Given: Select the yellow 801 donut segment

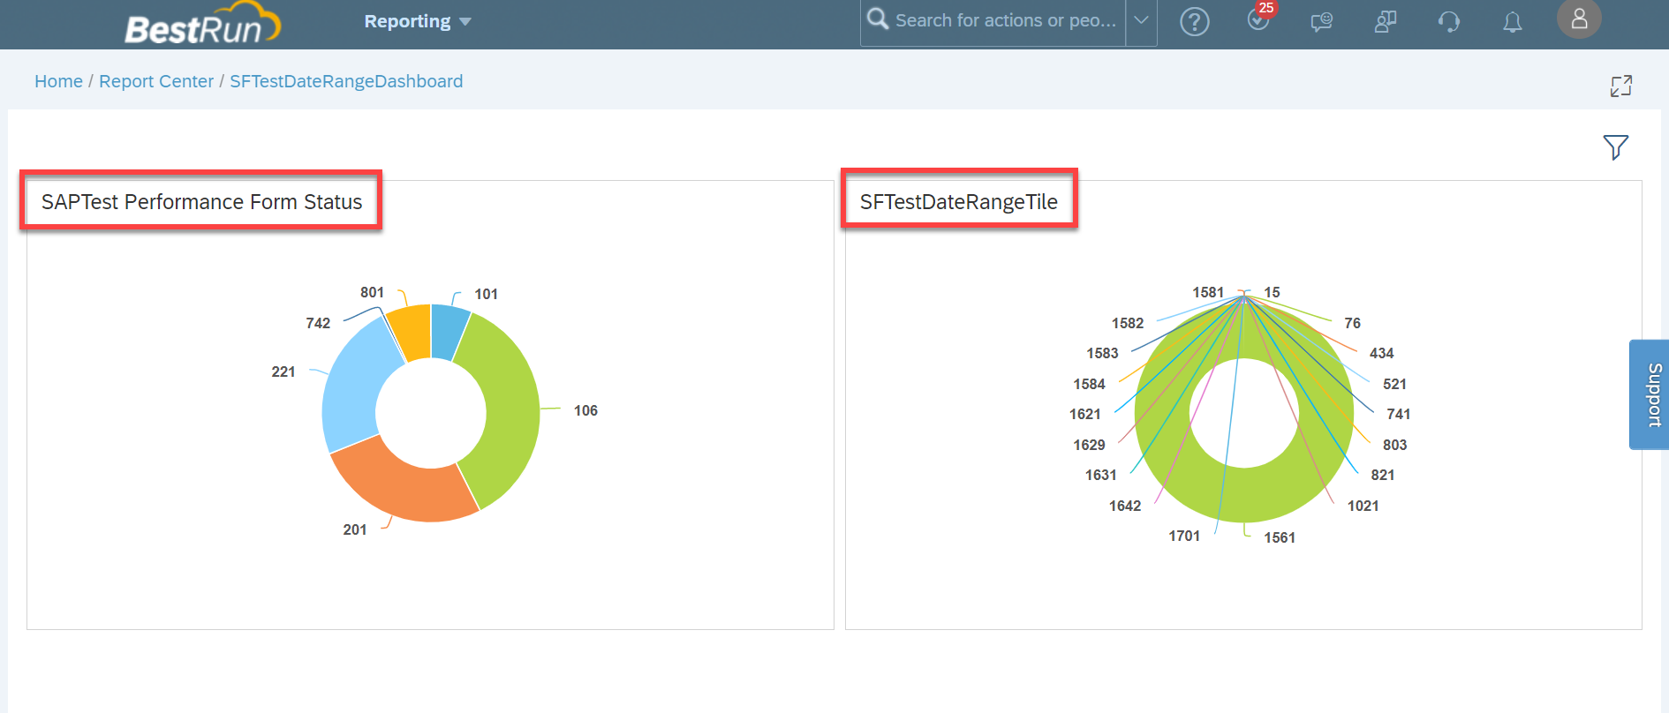Looking at the screenshot, I should click(411, 332).
